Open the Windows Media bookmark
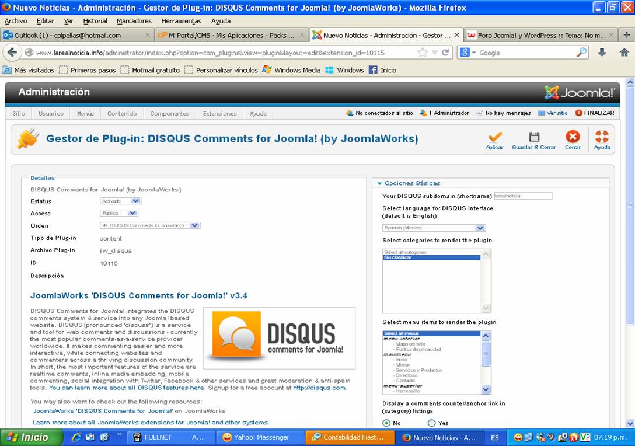Viewport: 635px width, 446px height. 291,70
